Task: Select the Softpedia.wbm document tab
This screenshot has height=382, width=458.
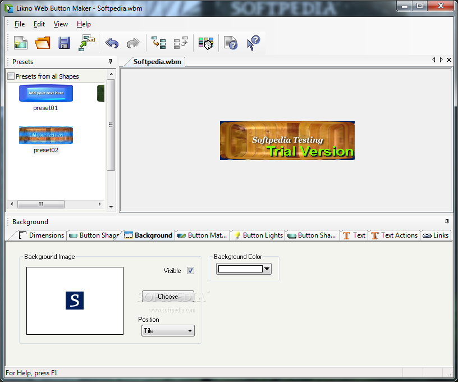Action: 157,62
